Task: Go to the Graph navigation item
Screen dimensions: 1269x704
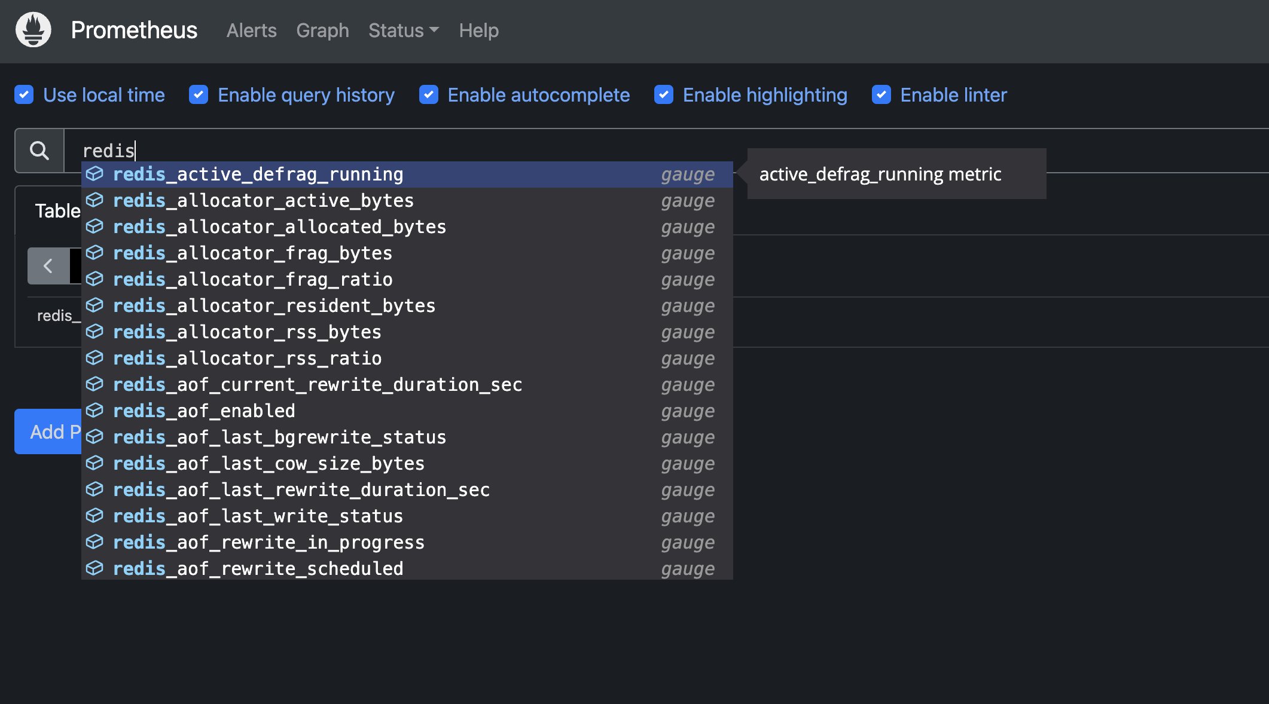Action: 322,30
